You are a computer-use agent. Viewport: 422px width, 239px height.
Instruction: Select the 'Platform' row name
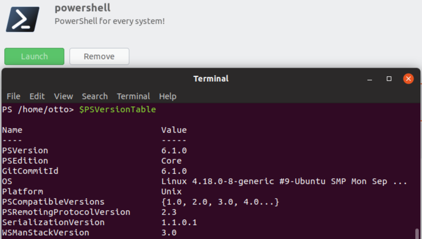22,192
